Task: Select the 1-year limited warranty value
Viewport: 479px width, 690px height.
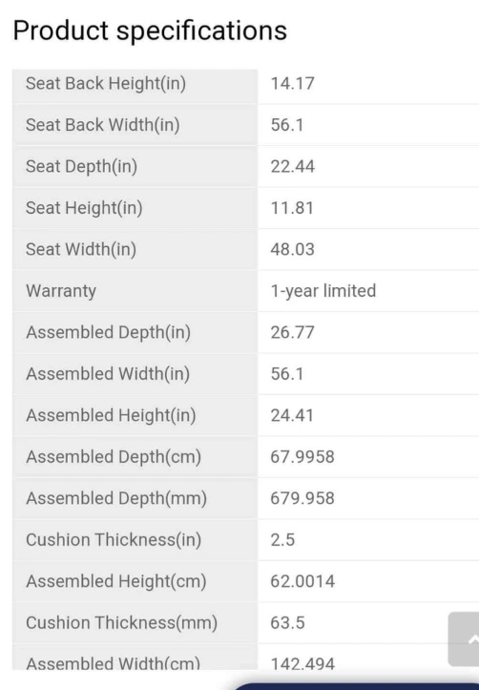Action: pyautogui.click(x=323, y=291)
